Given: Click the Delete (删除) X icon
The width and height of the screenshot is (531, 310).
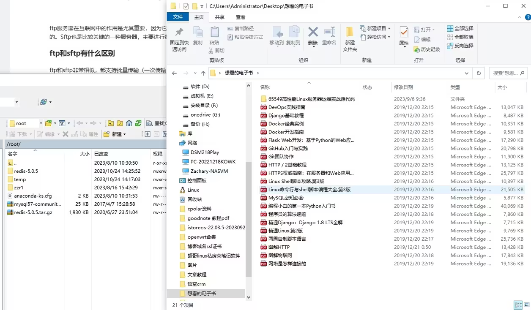Looking at the screenshot, I should 313,32.
